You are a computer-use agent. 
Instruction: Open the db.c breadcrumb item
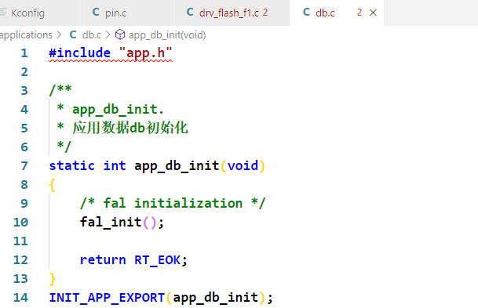pos(92,35)
